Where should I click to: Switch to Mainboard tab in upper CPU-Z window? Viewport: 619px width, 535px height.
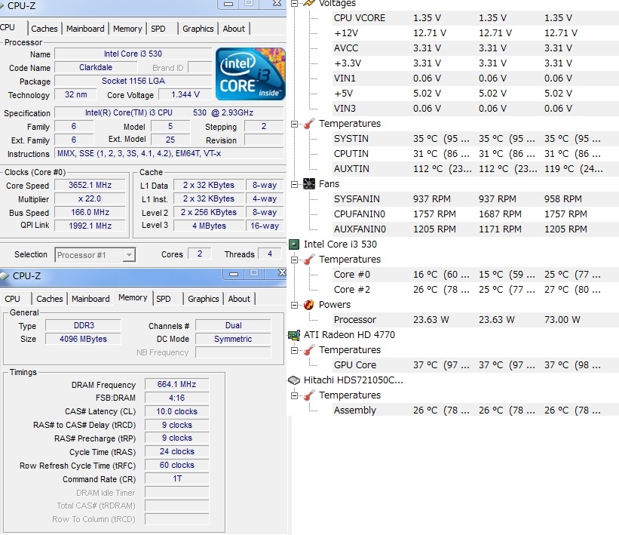(x=85, y=29)
